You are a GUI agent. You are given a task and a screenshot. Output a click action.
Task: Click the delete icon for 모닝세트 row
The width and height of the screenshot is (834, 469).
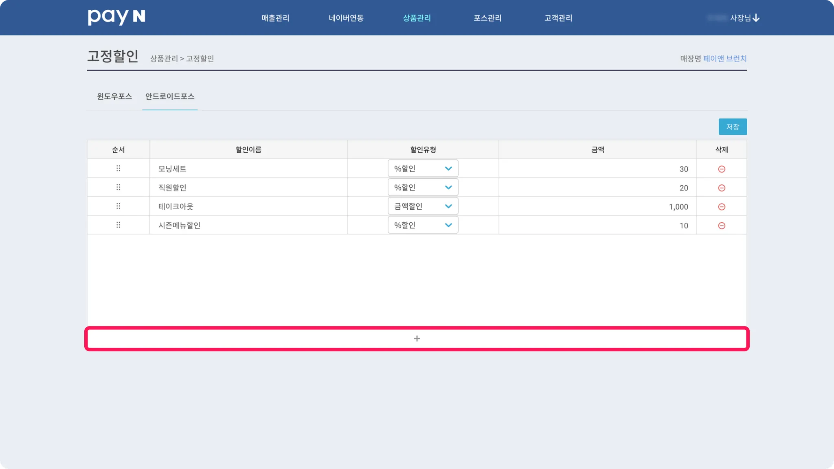tap(721, 169)
